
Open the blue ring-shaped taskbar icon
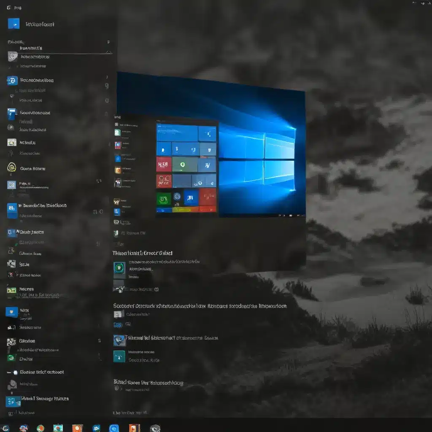coord(114,429)
